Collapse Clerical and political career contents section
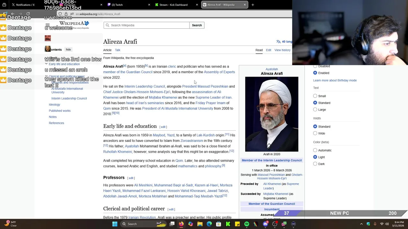 coord(46,76)
